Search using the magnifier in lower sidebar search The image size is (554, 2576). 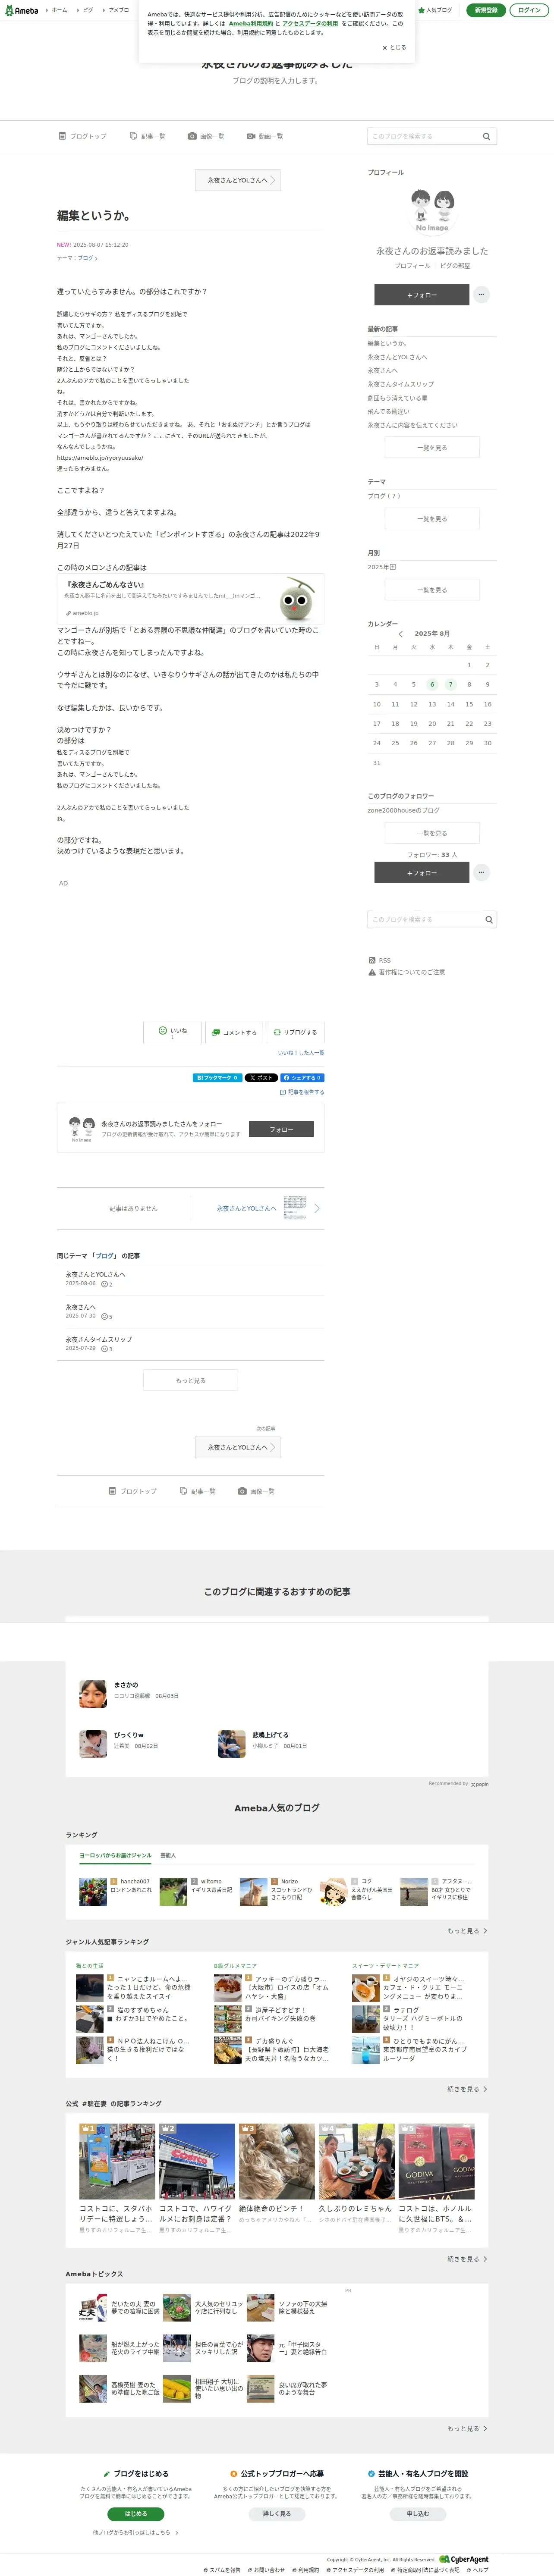[x=489, y=919]
